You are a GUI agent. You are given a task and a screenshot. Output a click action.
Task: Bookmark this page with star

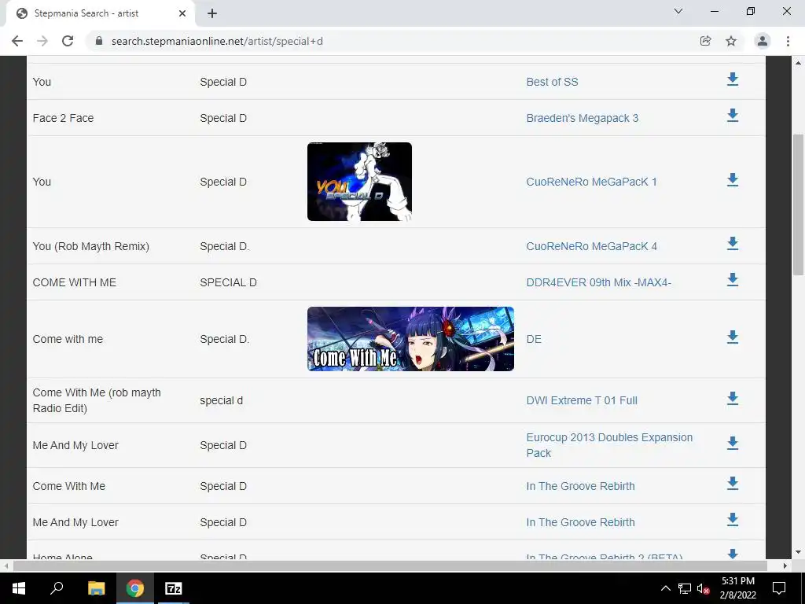(731, 41)
